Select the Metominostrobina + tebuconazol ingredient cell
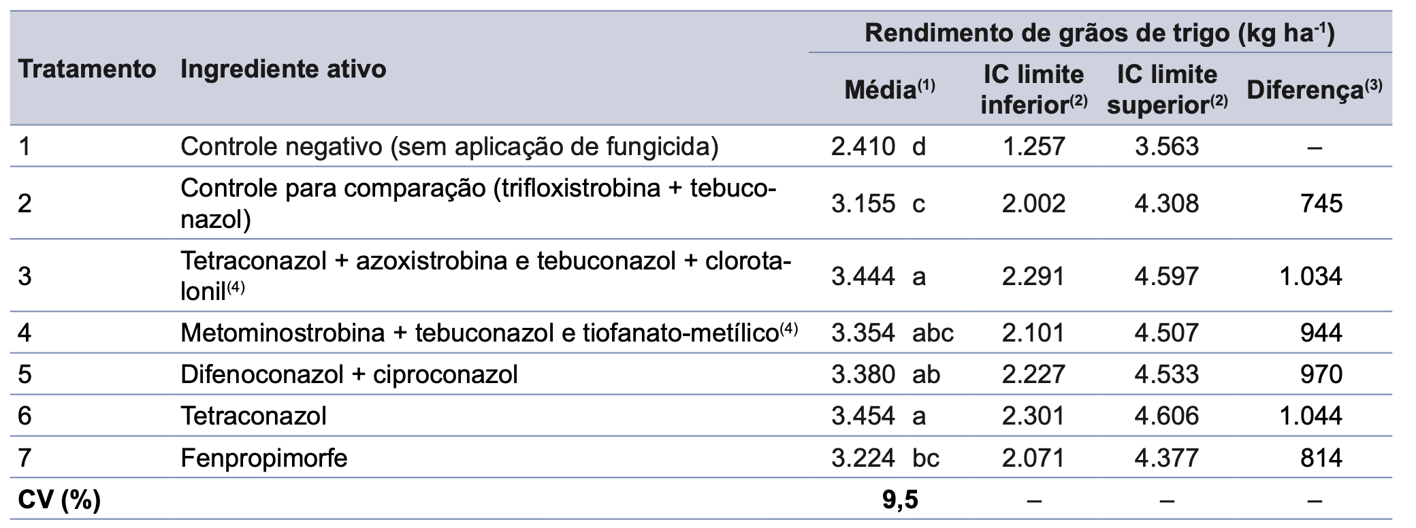 tap(487, 333)
